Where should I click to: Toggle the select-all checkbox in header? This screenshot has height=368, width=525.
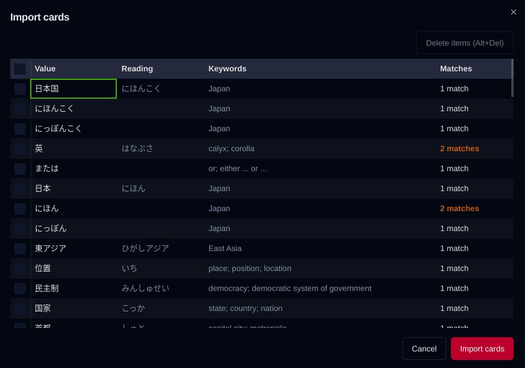pyautogui.click(x=20, y=69)
